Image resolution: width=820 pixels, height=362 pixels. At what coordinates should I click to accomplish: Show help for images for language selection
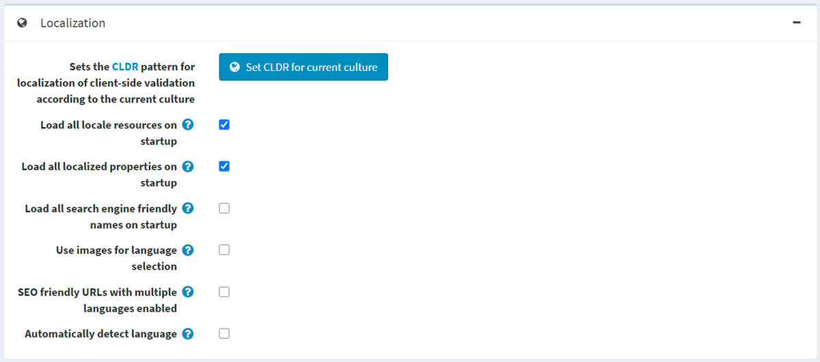tap(188, 250)
